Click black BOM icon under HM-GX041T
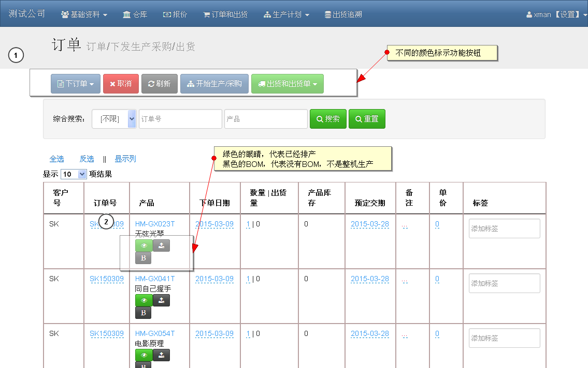This screenshot has width=588, height=368. pyautogui.click(x=144, y=313)
